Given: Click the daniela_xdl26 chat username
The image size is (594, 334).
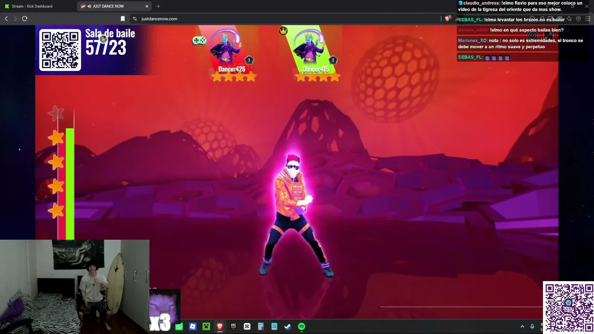Looking at the screenshot, I should [x=473, y=30].
